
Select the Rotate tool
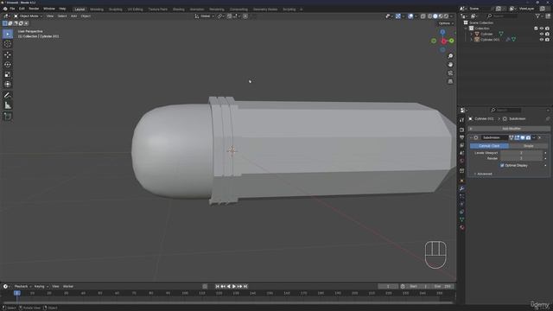pyautogui.click(x=8, y=65)
